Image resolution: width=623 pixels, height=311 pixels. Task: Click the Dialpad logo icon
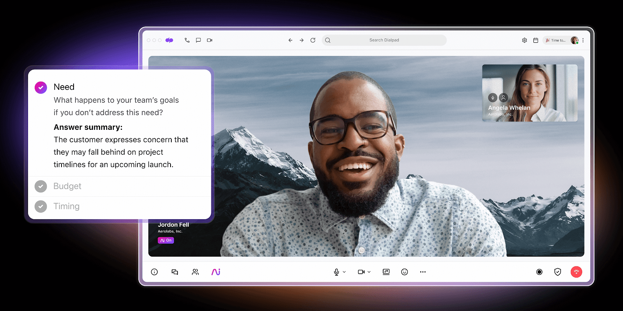pos(169,40)
